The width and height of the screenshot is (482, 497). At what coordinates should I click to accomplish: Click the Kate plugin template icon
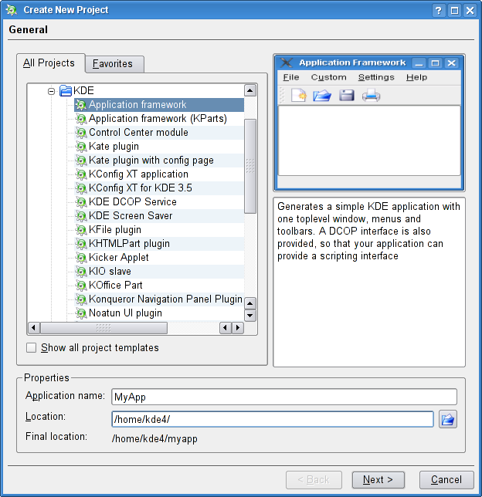pos(81,147)
